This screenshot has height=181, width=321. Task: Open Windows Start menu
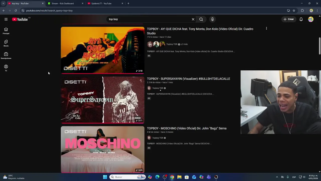(x=105, y=177)
